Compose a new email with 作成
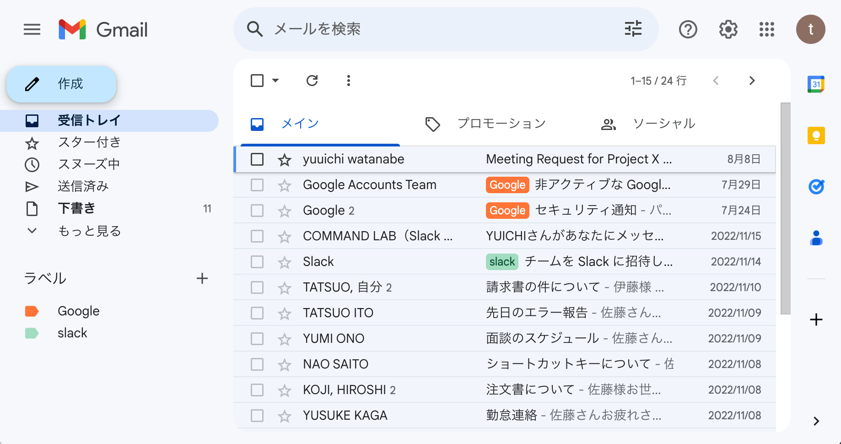This screenshot has height=444, width=841. pyautogui.click(x=61, y=84)
